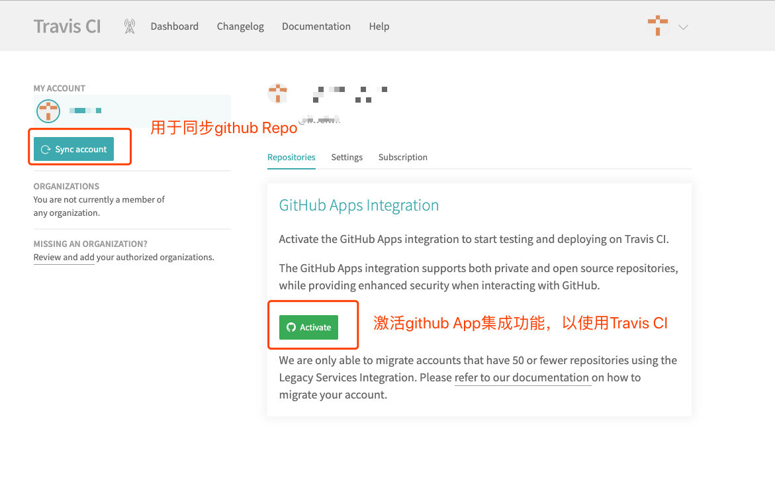Open the Help menu item

(379, 26)
